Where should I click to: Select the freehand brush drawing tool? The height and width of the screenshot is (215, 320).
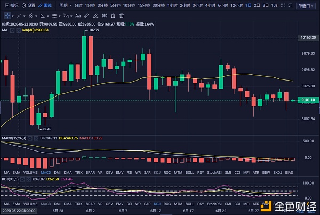(x=95, y=15)
